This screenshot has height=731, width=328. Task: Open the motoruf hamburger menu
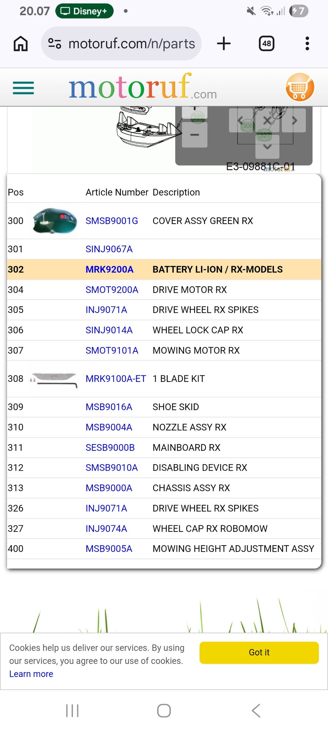tap(23, 88)
